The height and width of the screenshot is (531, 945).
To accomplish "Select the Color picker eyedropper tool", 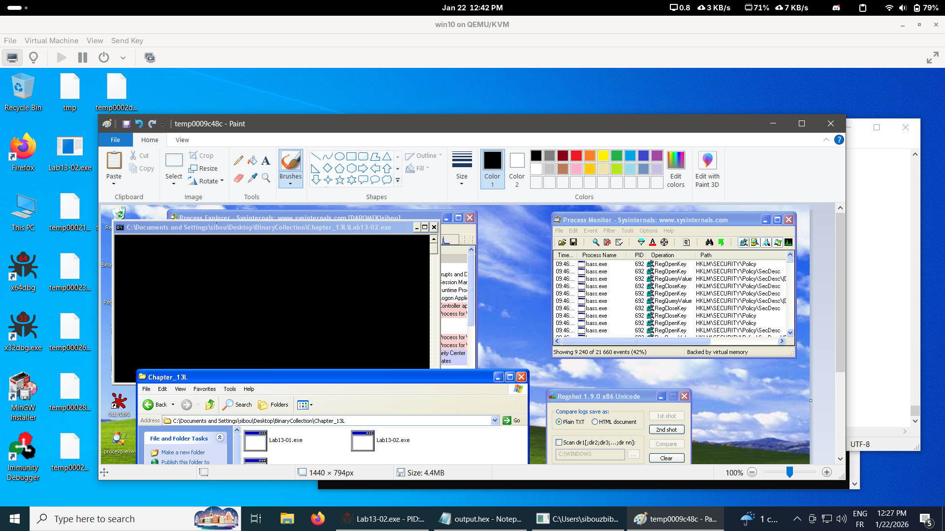I will click(252, 178).
